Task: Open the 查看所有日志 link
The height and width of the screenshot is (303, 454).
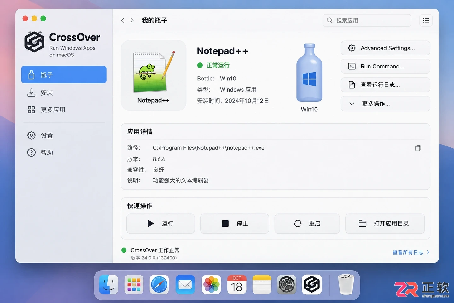Action: [x=411, y=252]
